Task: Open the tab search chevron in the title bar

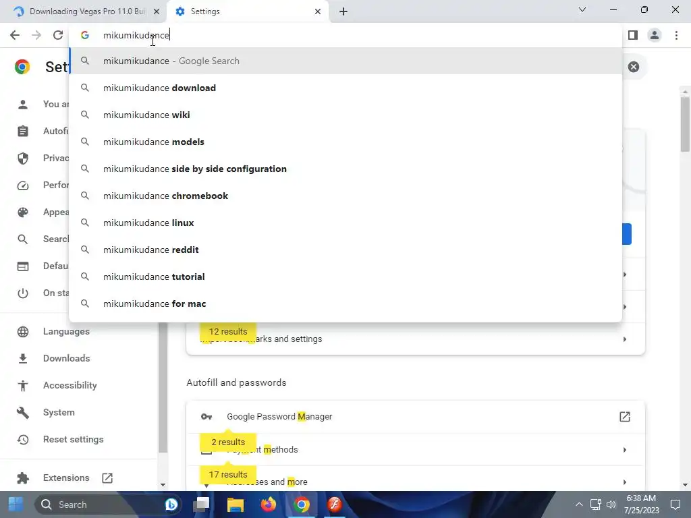Action: click(582, 9)
